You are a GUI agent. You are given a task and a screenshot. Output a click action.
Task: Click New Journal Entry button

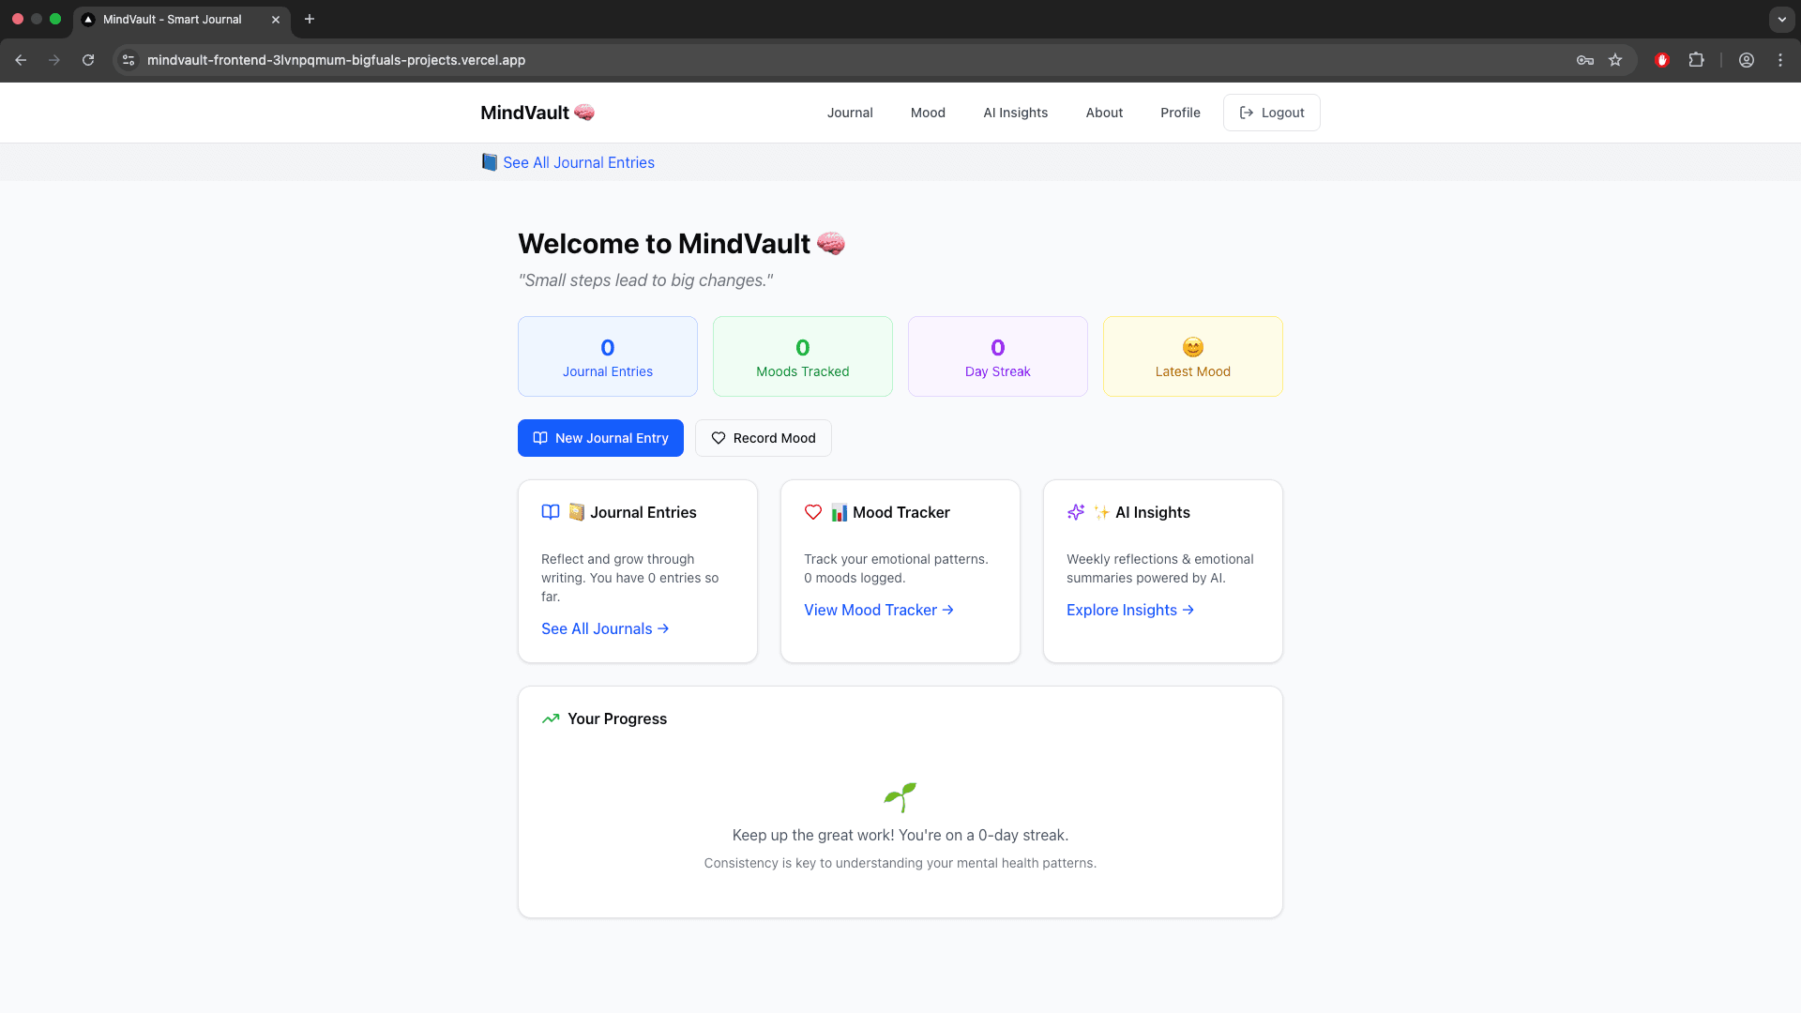coord(600,438)
